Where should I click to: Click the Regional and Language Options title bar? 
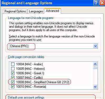pyautogui.click(x=47, y=3)
